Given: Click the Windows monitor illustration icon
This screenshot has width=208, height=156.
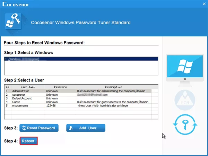Looking at the screenshot, I should (x=185, y=70).
